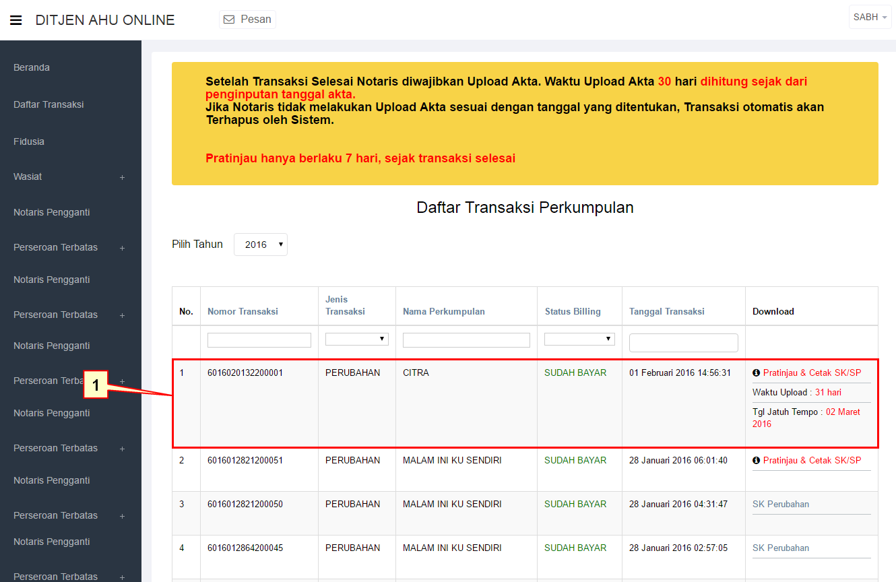Click Pratinjau & Cetak SK/SP for CITRA
This screenshot has width=896, height=582.
point(812,373)
